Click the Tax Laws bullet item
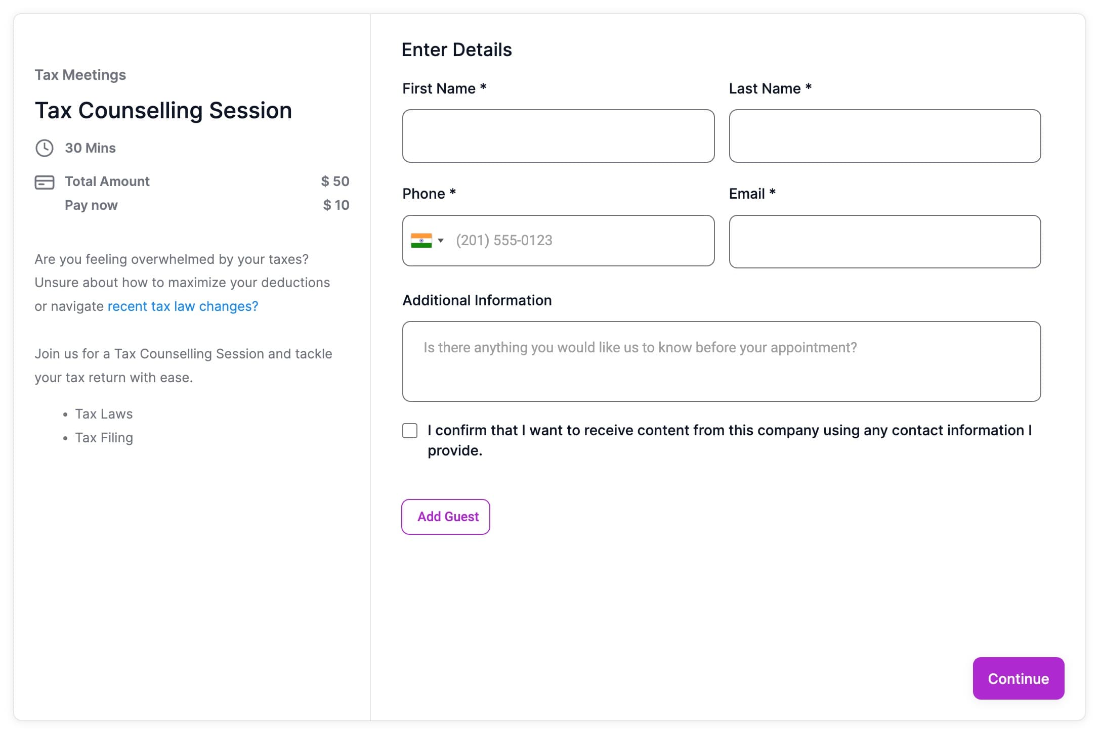The height and width of the screenshot is (736, 1101). click(104, 414)
